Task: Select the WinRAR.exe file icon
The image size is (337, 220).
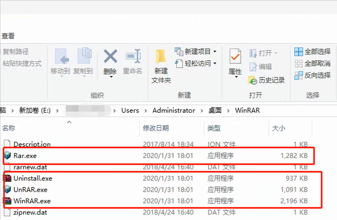Action: click(7, 201)
